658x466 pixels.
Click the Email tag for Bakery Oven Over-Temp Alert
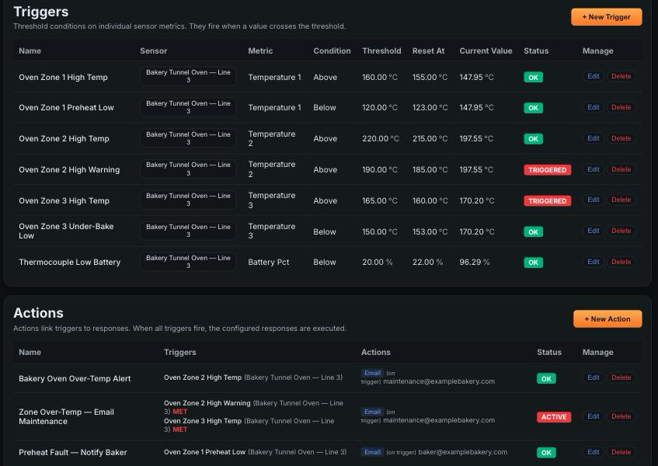point(372,373)
